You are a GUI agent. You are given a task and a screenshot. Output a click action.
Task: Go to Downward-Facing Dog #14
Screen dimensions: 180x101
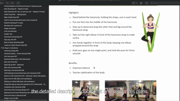13,37
